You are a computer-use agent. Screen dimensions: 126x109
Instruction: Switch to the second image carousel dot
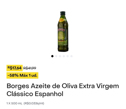pos(56,56)
